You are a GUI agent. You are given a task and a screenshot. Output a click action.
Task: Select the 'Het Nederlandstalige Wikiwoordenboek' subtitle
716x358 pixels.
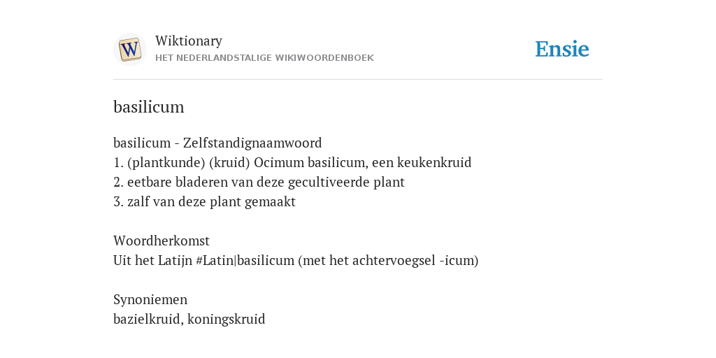[x=264, y=58]
